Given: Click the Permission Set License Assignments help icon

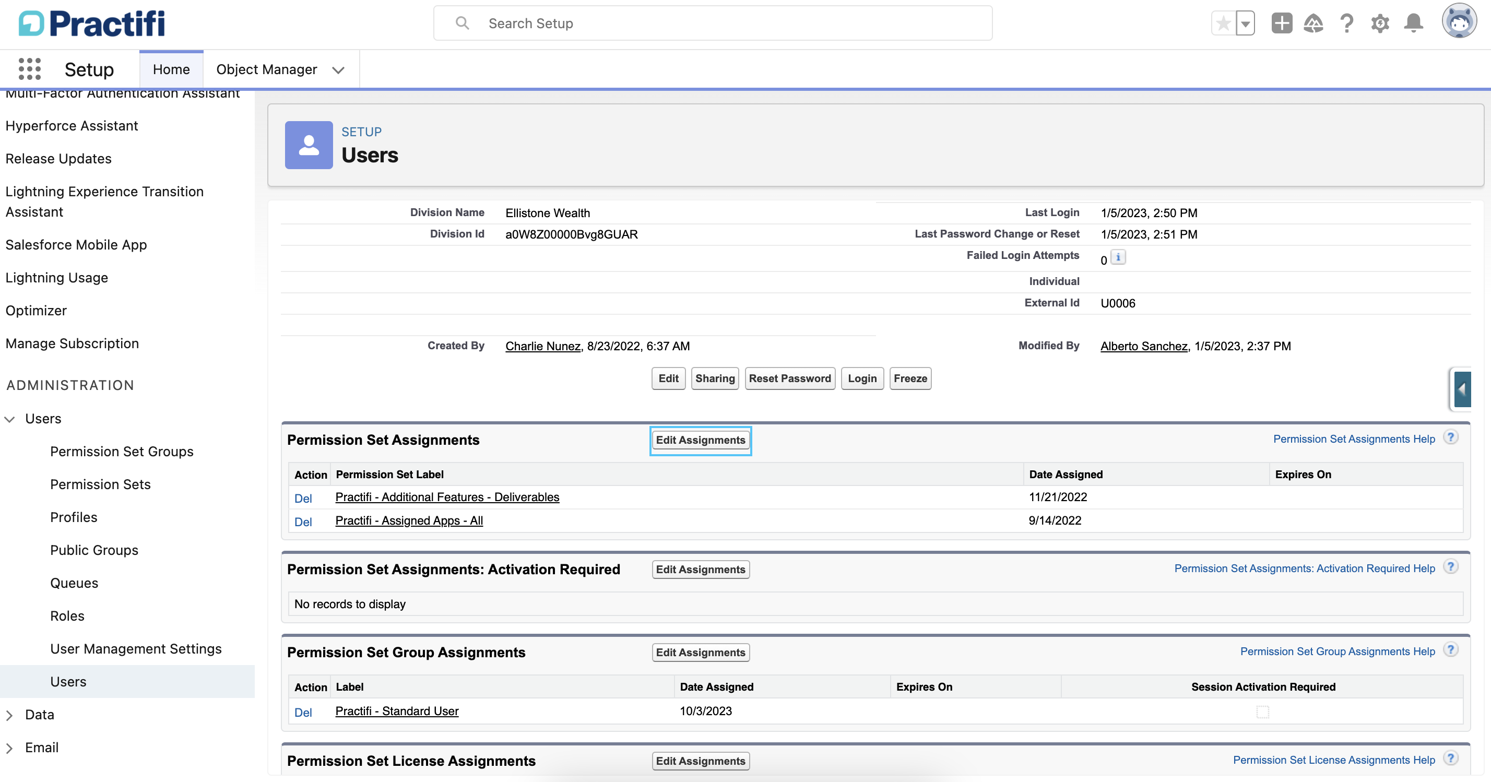Looking at the screenshot, I should (x=1450, y=759).
